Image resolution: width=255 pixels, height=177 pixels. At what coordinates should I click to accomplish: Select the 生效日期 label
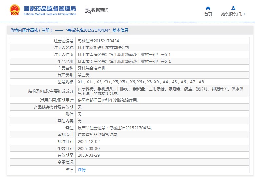pyautogui.click(x=65, y=149)
